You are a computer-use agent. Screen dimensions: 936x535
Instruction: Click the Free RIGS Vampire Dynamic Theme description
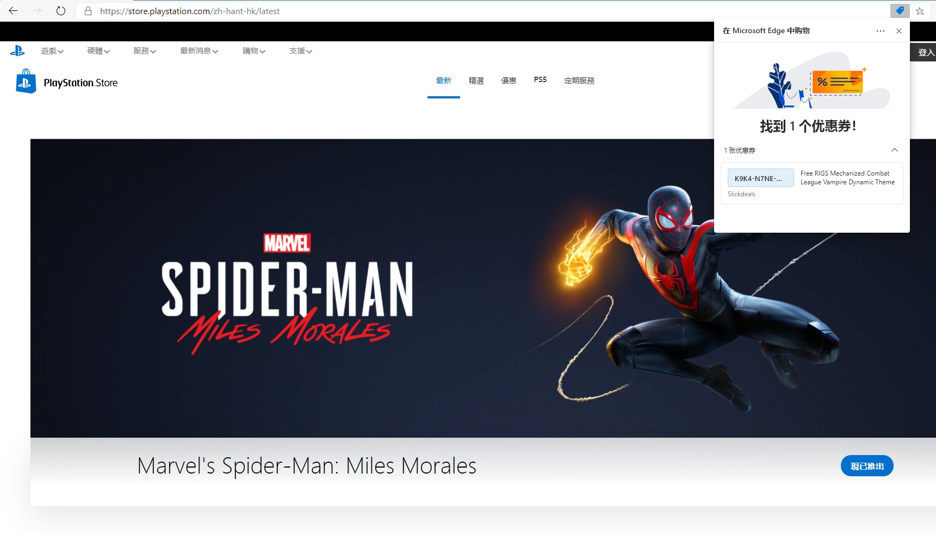tap(847, 178)
